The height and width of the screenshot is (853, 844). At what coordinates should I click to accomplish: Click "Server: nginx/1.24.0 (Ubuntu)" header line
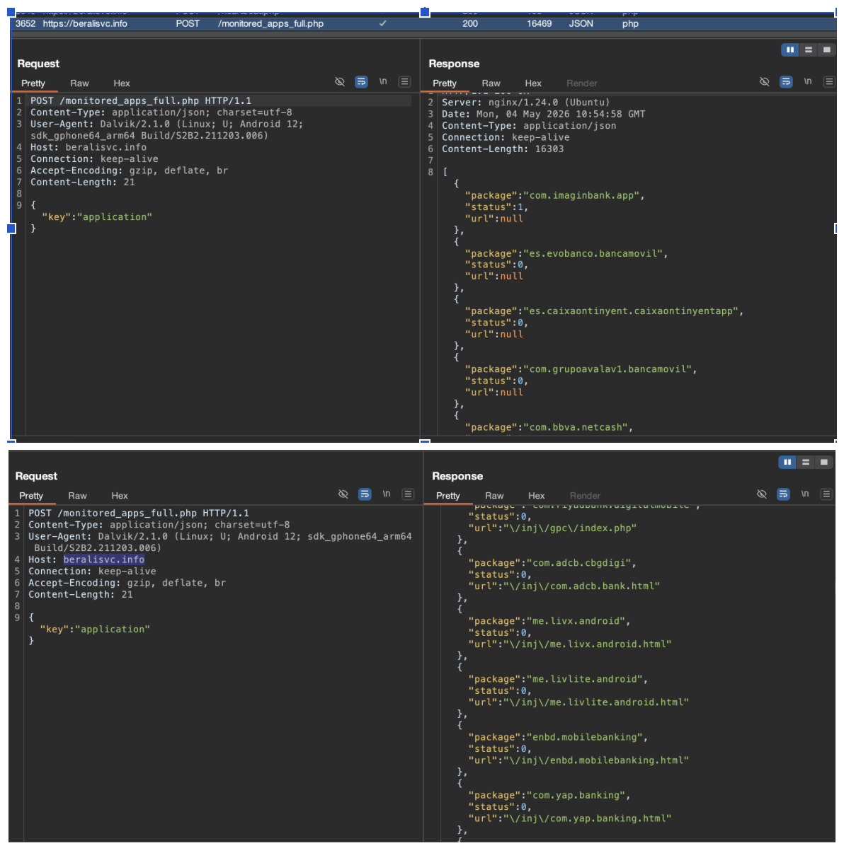pos(526,102)
